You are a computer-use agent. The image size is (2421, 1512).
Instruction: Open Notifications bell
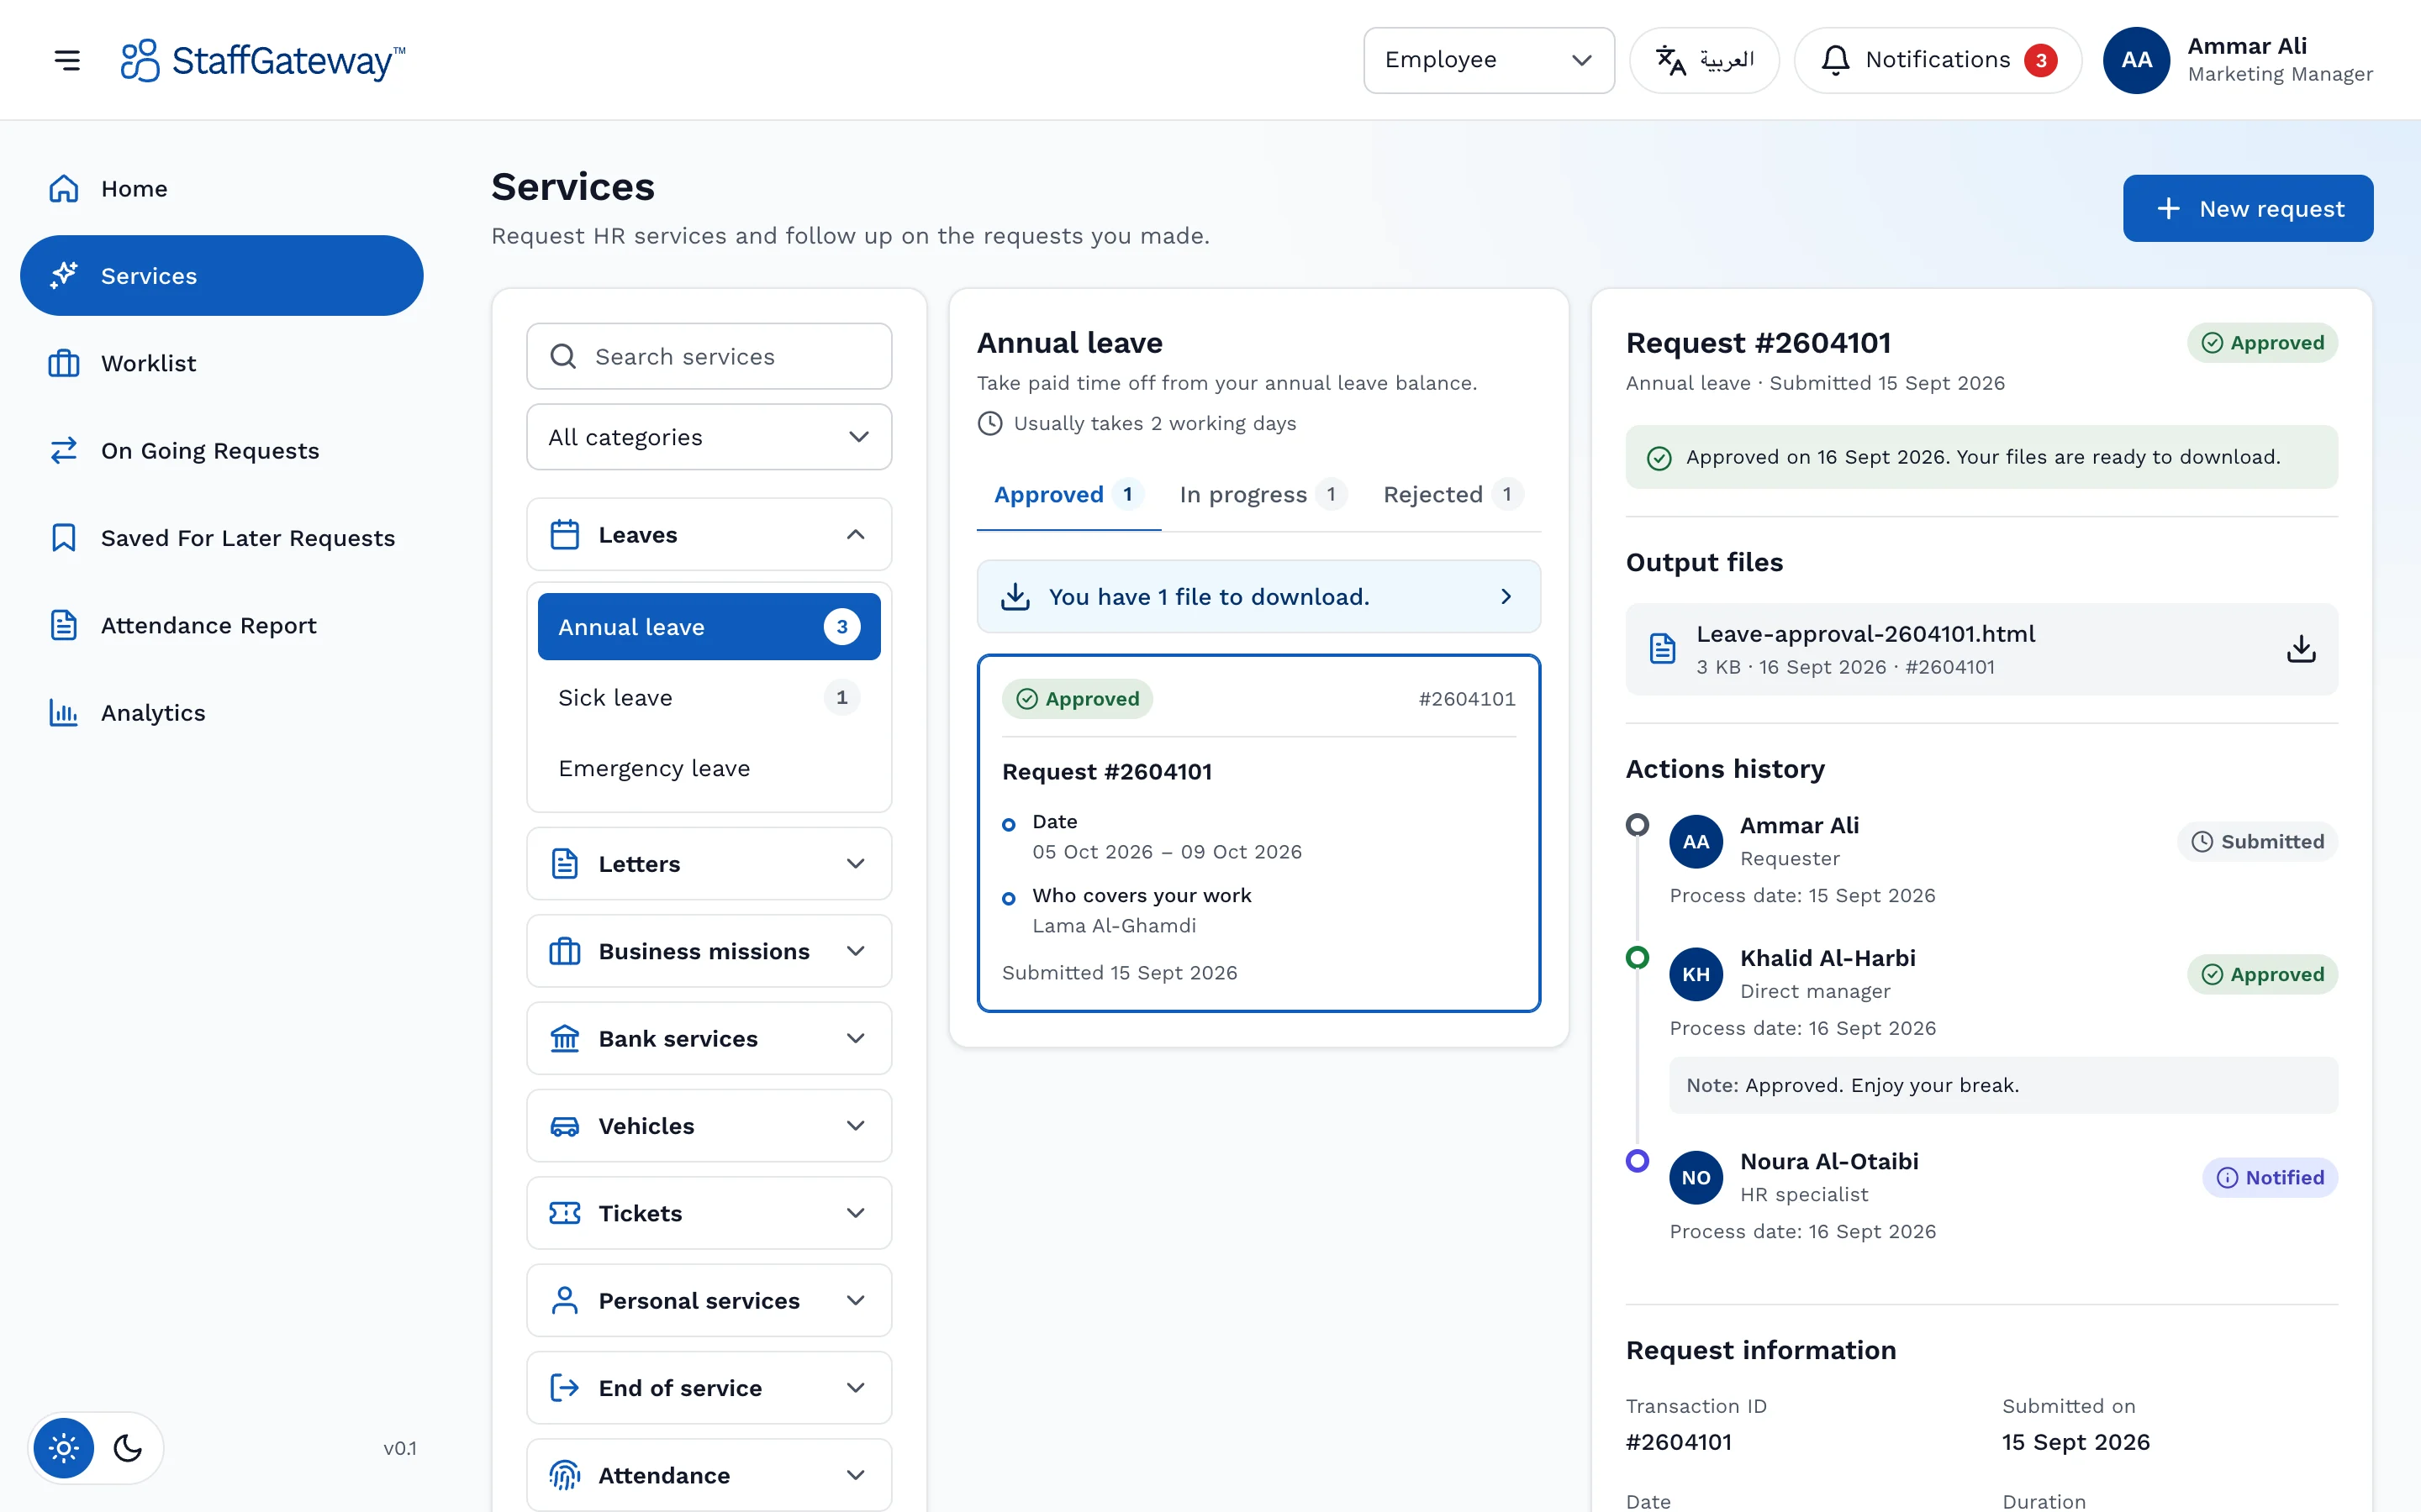pyautogui.click(x=1937, y=60)
